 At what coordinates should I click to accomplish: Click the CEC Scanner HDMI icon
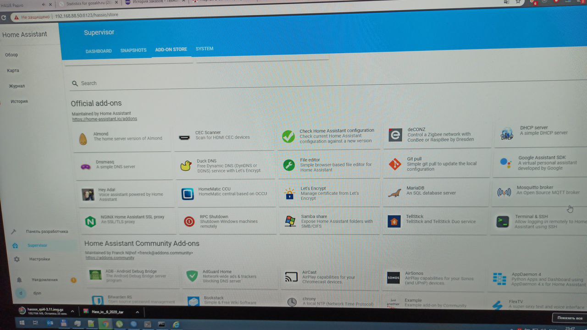pyautogui.click(x=184, y=137)
